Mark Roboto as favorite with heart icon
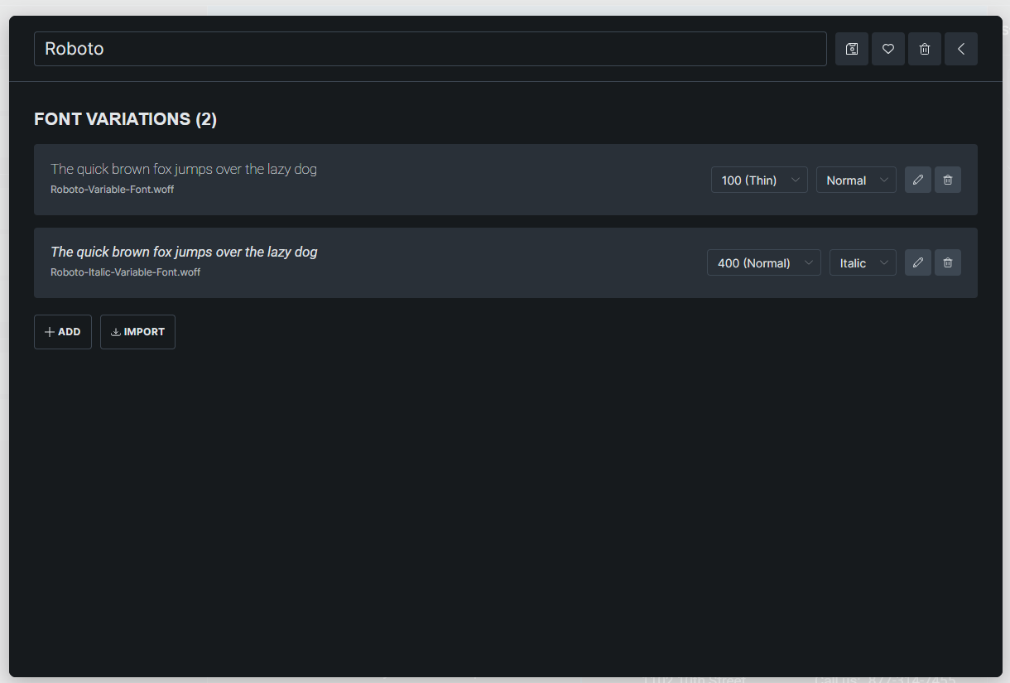 888,49
